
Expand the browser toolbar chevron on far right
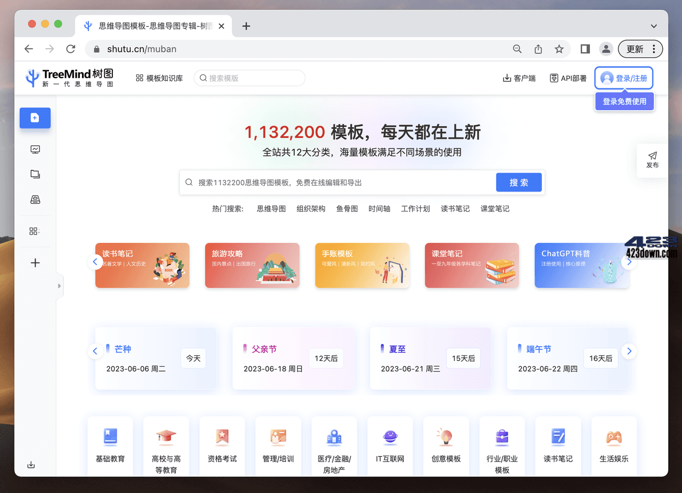pyautogui.click(x=653, y=26)
